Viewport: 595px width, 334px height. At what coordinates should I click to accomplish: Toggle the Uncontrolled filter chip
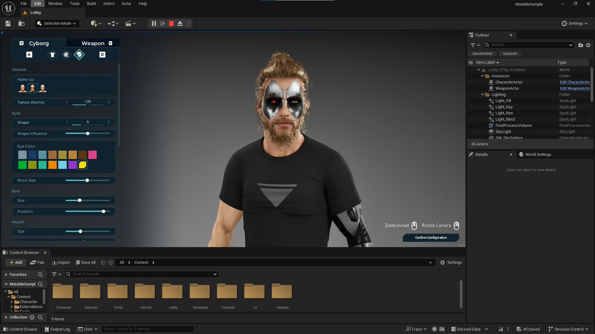482,53
